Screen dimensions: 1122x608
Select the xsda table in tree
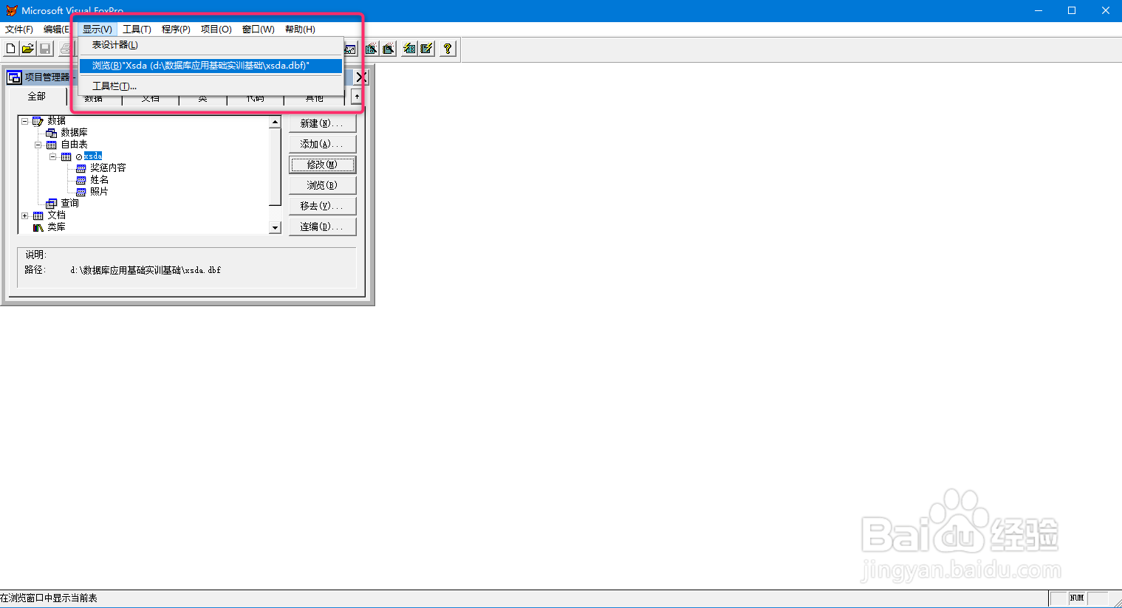[93, 156]
